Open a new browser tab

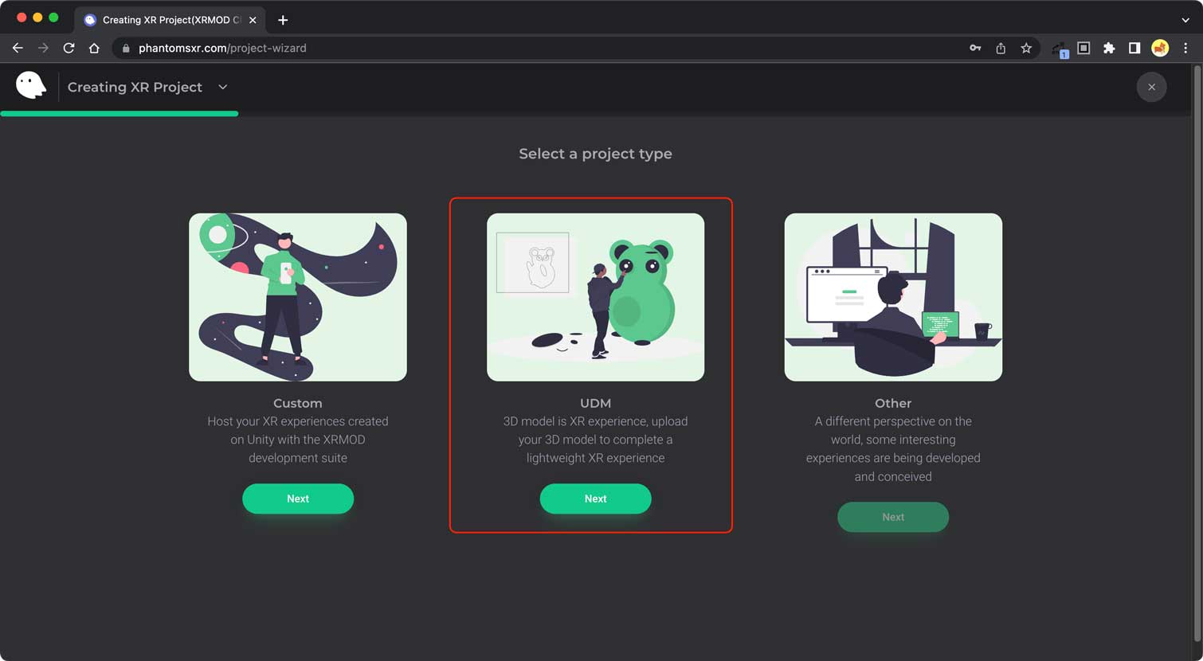tap(283, 20)
